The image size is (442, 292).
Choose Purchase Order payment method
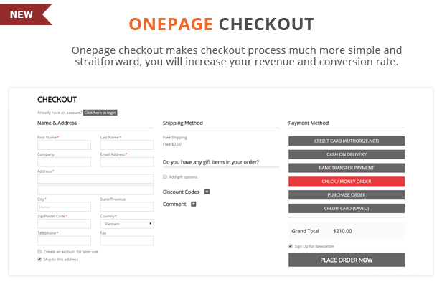347,195
